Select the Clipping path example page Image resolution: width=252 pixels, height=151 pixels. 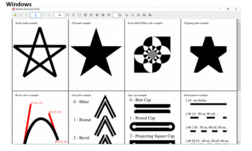[209, 55]
